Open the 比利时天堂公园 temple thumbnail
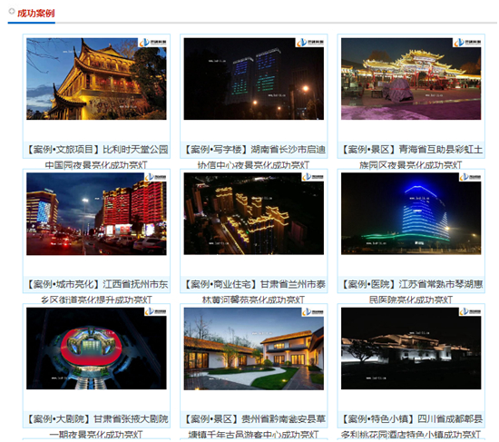Image resolution: width=499 pixels, height=442 pixels. (96, 79)
